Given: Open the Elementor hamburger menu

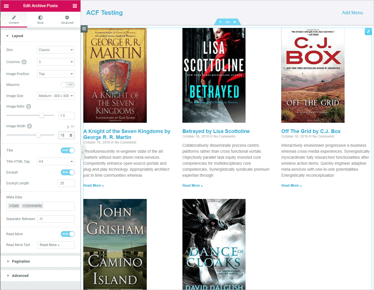Looking at the screenshot, I should (x=6, y=6).
